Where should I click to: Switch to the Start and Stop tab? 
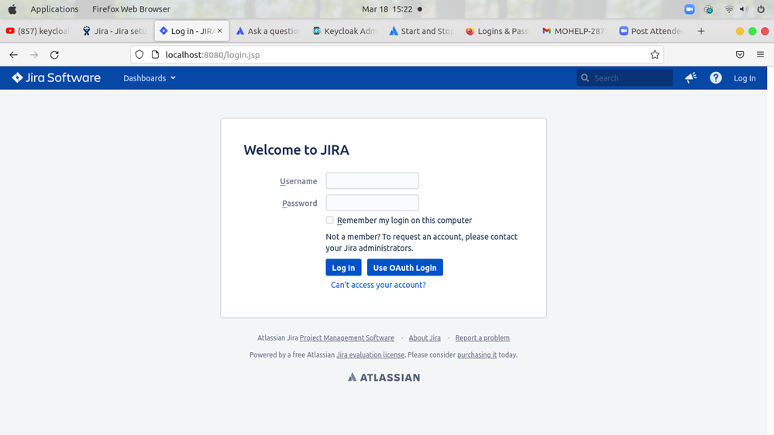421,31
